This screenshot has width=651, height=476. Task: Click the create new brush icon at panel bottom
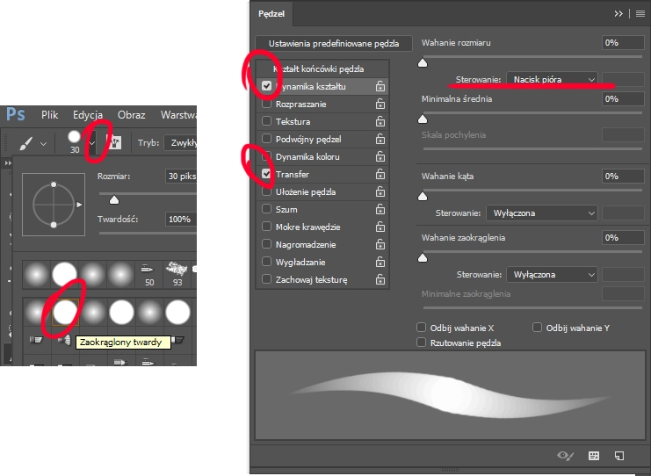(619, 456)
